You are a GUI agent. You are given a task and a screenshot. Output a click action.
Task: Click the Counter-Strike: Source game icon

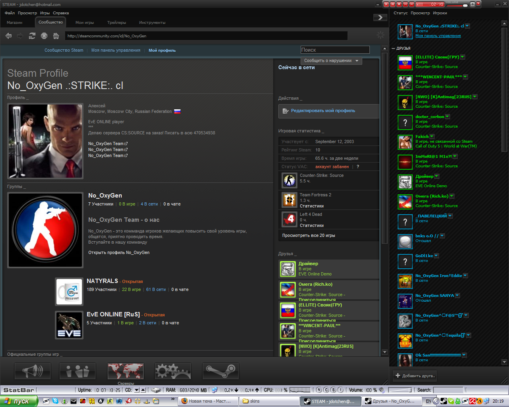coord(289,180)
